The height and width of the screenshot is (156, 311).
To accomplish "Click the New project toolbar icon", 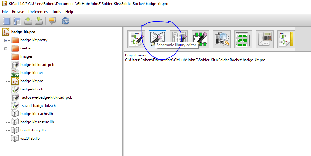I will 7,20.
